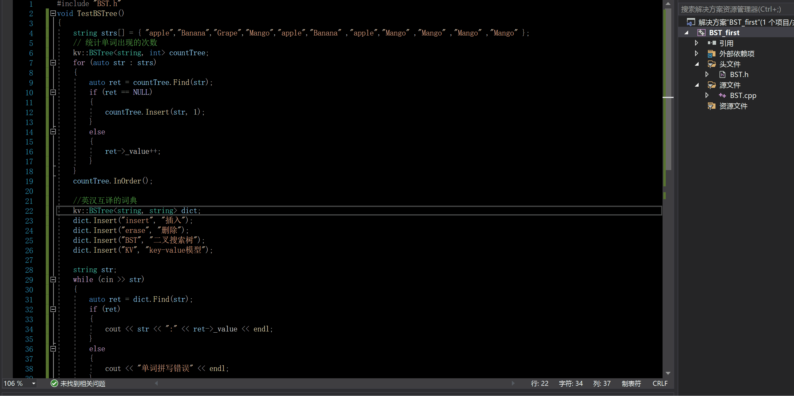Screen dimensions: 794x396
Task: Select the 引用 tree item
Action: click(726, 43)
